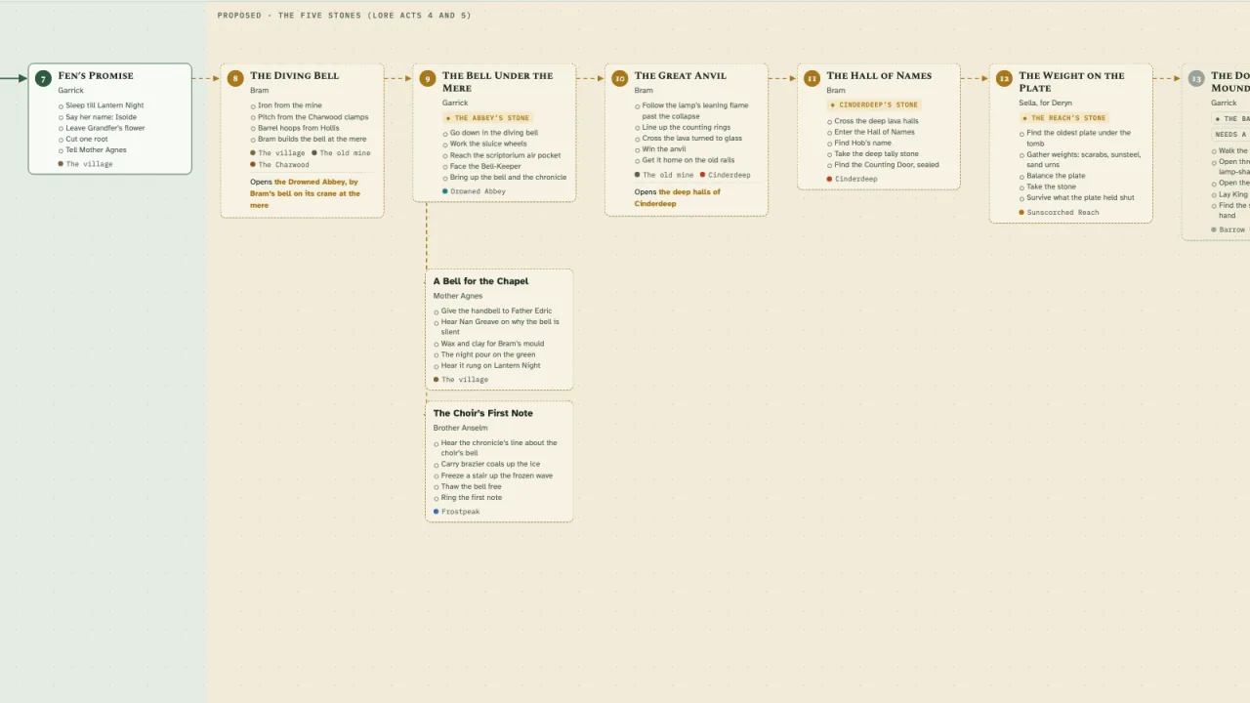Tick 'The night pour on the green'
Image resolution: width=1250 pixels, height=703 pixels.
[437, 354]
